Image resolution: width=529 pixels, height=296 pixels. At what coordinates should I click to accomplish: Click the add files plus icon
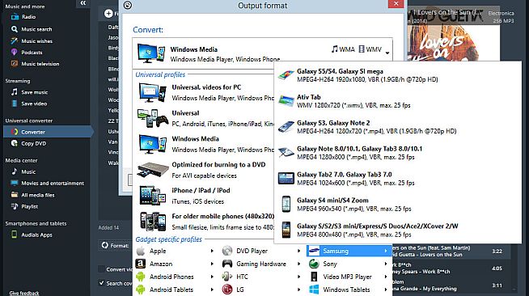pos(108,14)
